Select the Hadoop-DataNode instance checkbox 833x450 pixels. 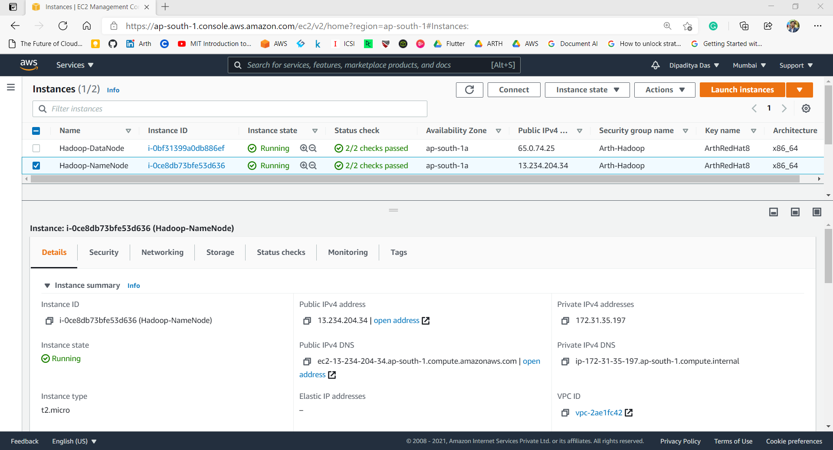pyautogui.click(x=36, y=148)
